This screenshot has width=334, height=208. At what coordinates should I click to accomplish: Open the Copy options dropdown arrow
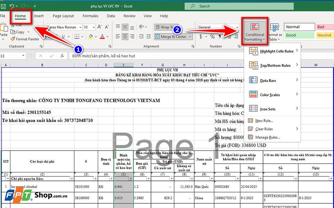point(28,32)
